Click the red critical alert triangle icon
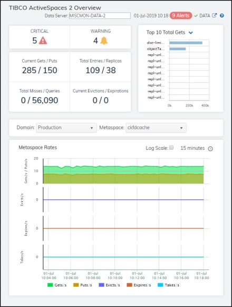Image resolution: width=232 pixels, height=307 pixels. pos(43,41)
